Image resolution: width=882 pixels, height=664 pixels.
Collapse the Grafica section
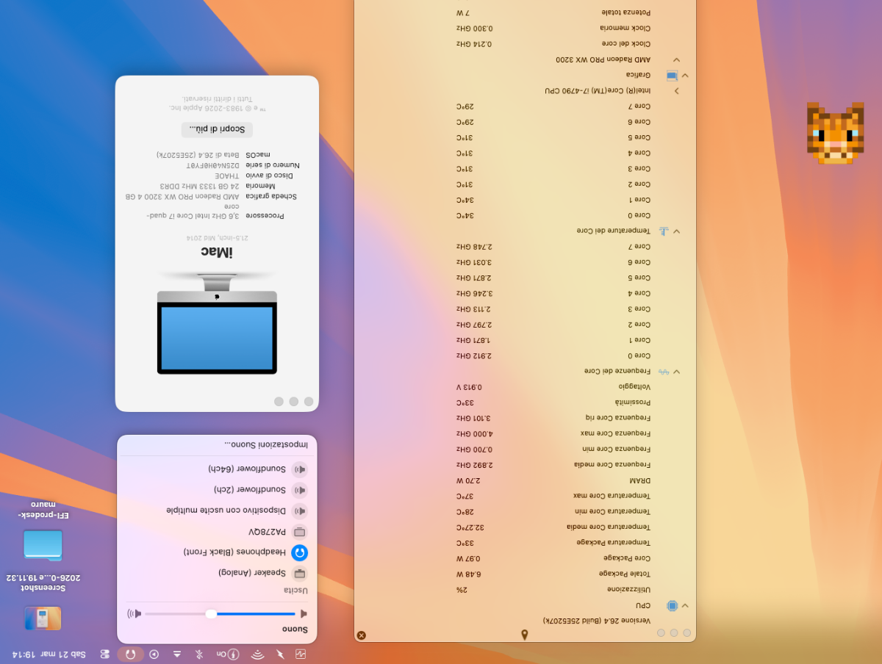click(x=685, y=75)
